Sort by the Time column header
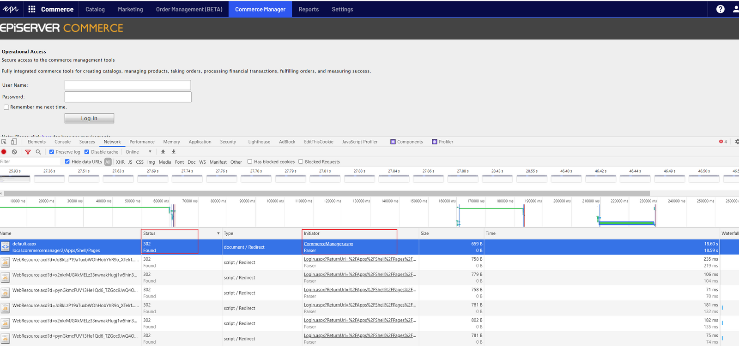Viewport: 739px width, 346px height. click(x=602, y=233)
